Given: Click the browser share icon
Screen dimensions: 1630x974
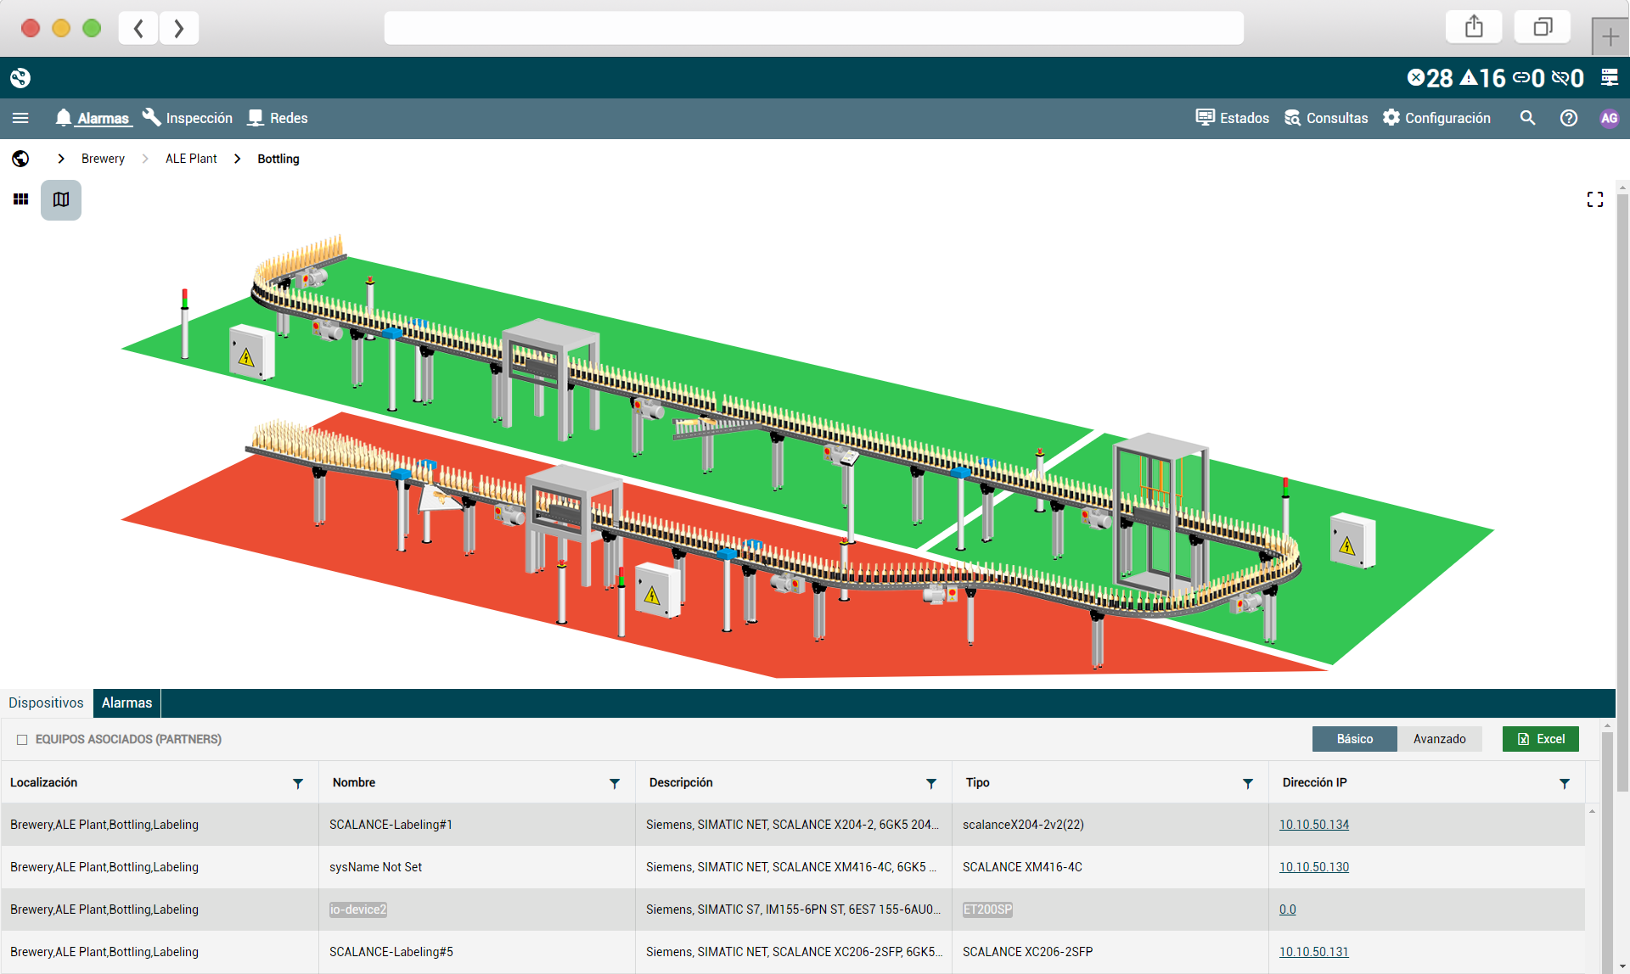Looking at the screenshot, I should coord(1474,27).
